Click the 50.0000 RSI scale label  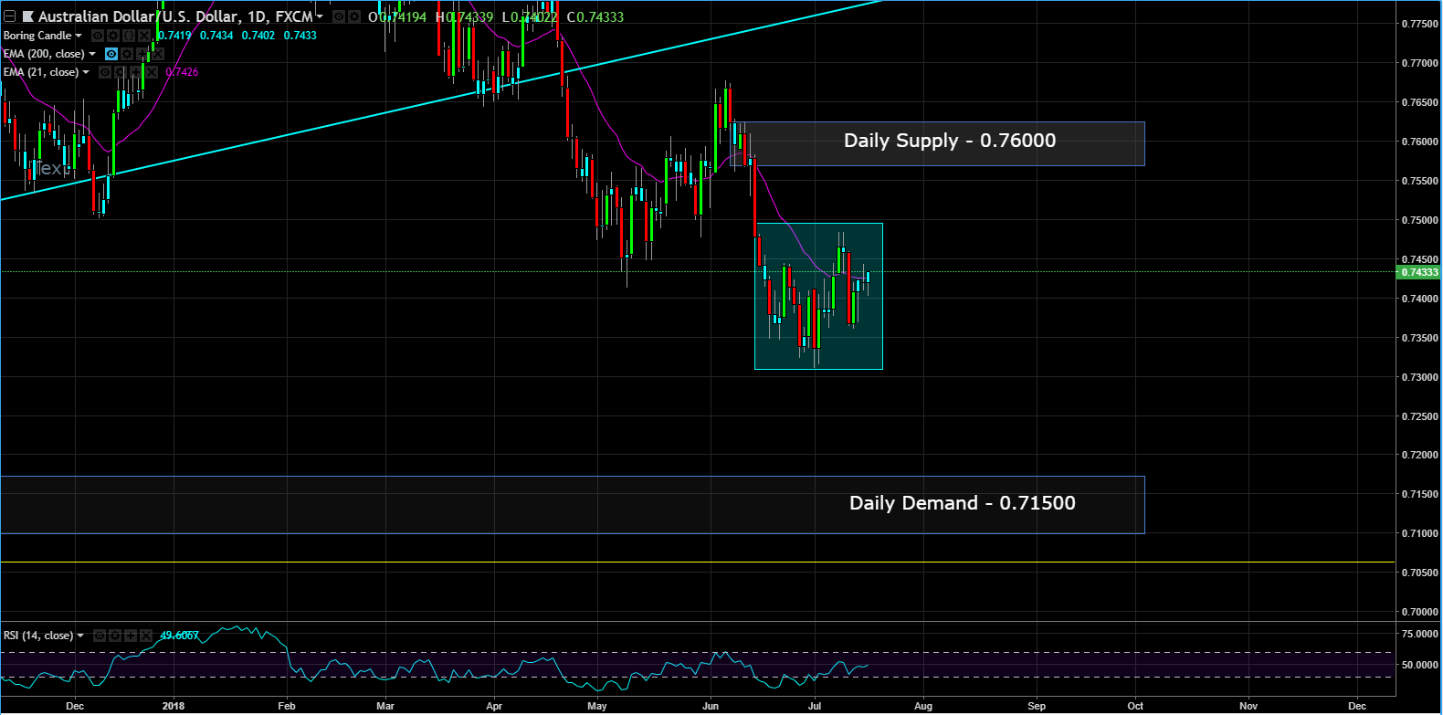click(1421, 665)
